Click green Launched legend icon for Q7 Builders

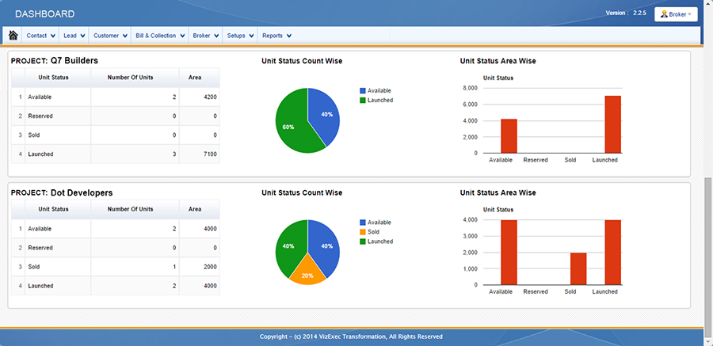click(x=363, y=101)
